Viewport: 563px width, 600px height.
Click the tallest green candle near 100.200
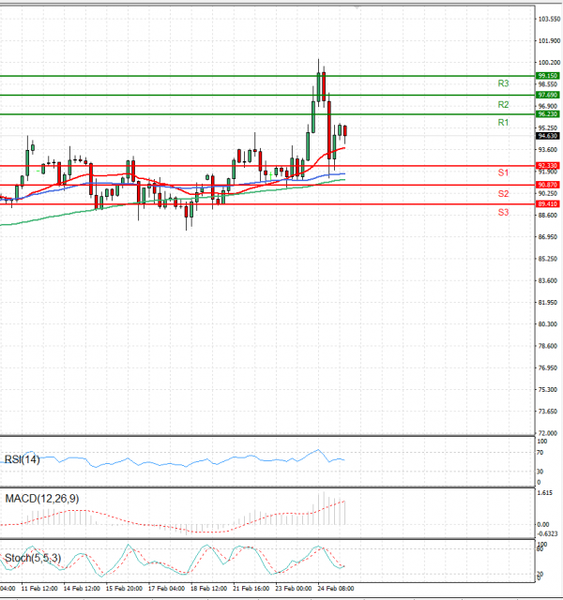point(318,87)
